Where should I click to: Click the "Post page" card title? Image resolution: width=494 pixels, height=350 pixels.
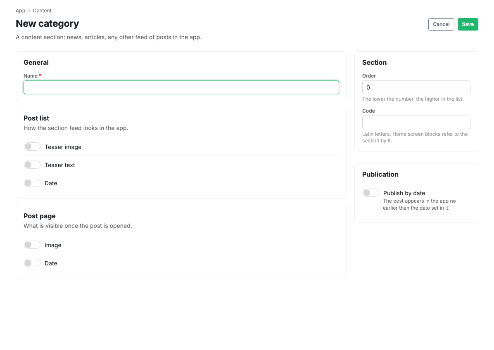(40, 216)
